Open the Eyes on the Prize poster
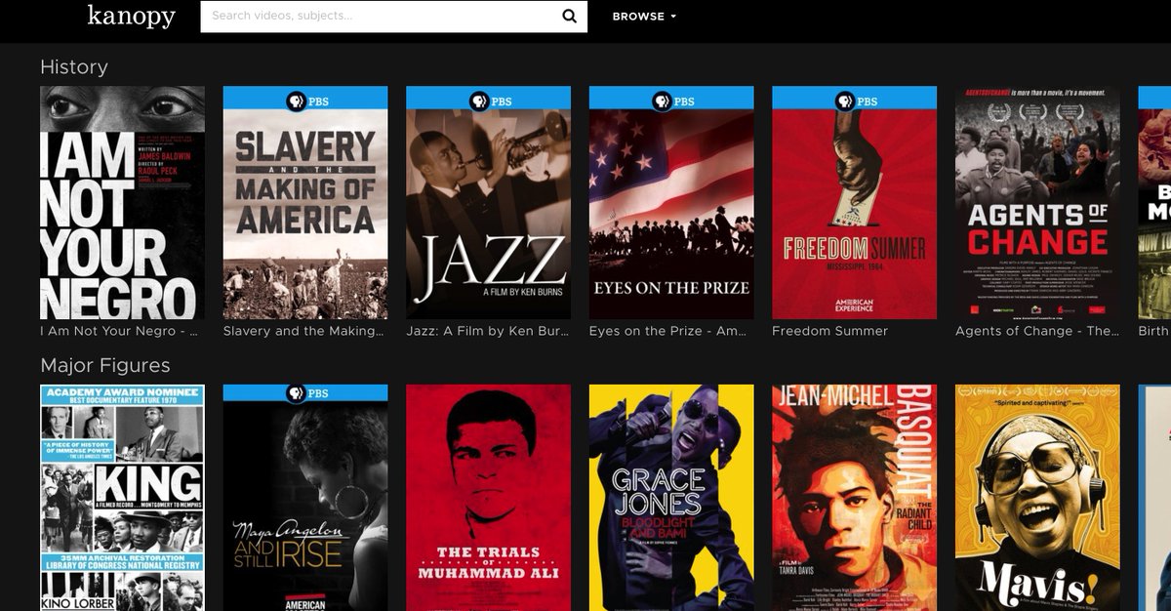Viewport: 1171px width, 611px height. click(671, 202)
